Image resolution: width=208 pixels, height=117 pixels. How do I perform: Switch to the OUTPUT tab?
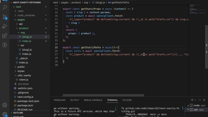(x=74, y=100)
